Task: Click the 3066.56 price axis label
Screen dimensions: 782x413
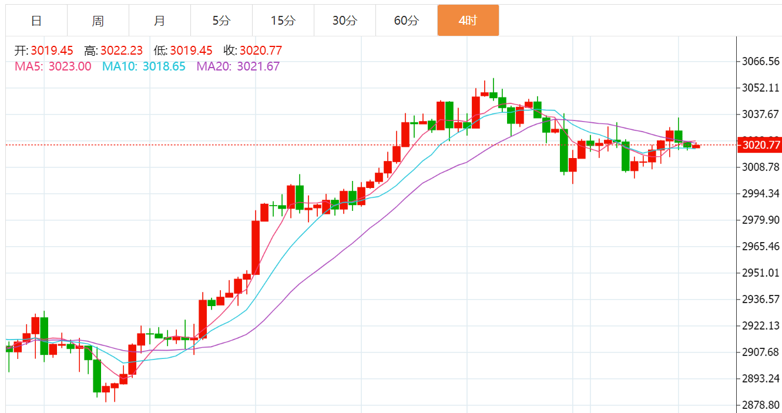Action: pyautogui.click(x=761, y=61)
